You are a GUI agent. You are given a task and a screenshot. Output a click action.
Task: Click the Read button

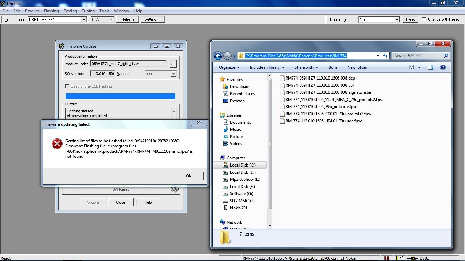[411, 19]
